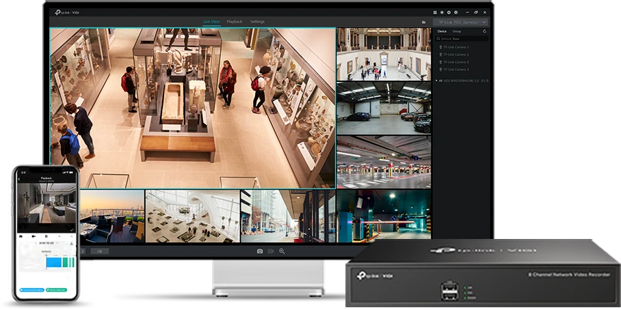Open the Settings tab
This screenshot has width=621, height=310.
coord(257,21)
